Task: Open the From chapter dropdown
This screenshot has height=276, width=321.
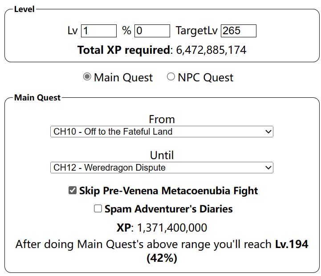Action: pos(161,132)
